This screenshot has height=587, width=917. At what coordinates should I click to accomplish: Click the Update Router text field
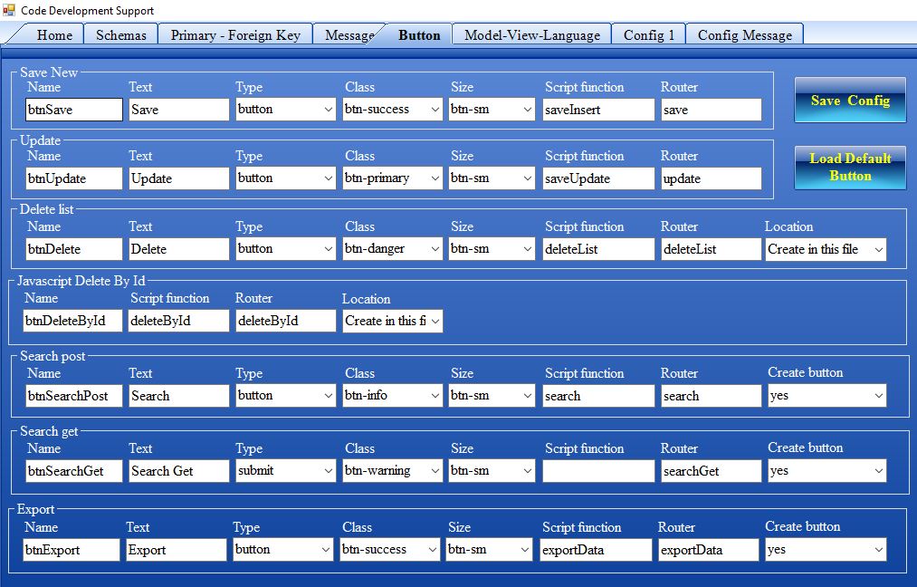711,178
